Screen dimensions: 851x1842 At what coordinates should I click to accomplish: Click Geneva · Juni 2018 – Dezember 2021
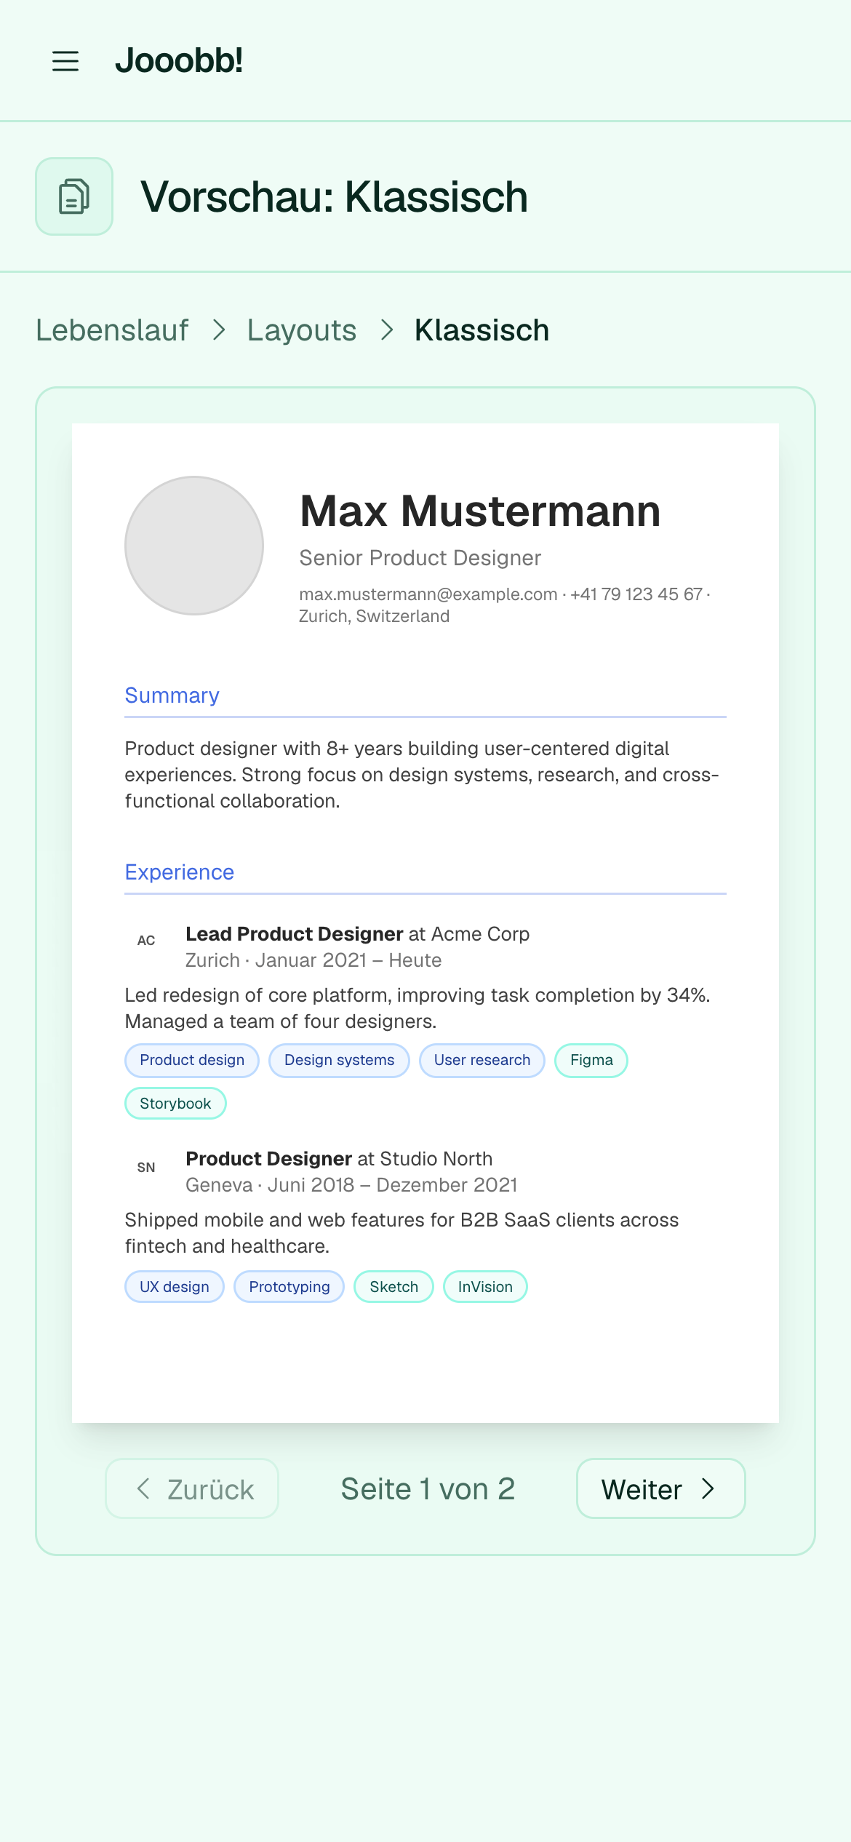[x=352, y=1185]
